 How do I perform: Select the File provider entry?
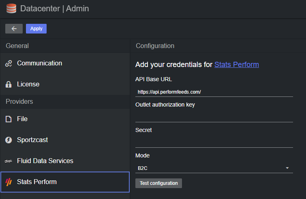[65, 119]
